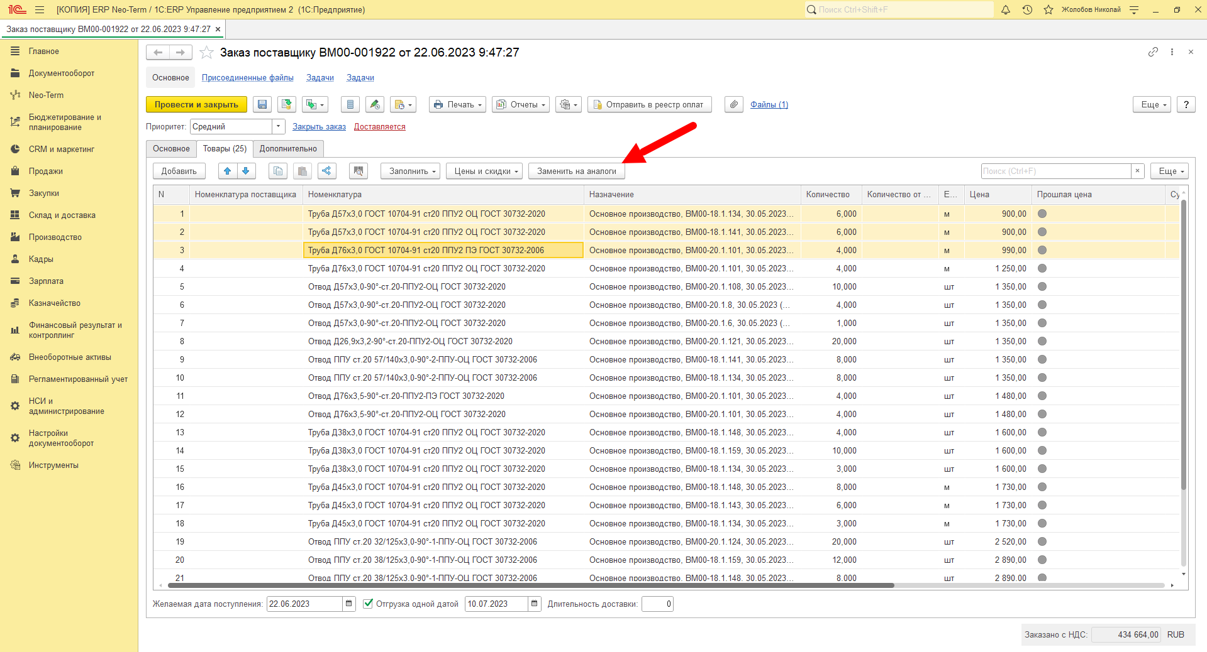This screenshot has width=1207, height=652.
Task: Click the paperclip attach files icon
Action: click(x=733, y=104)
